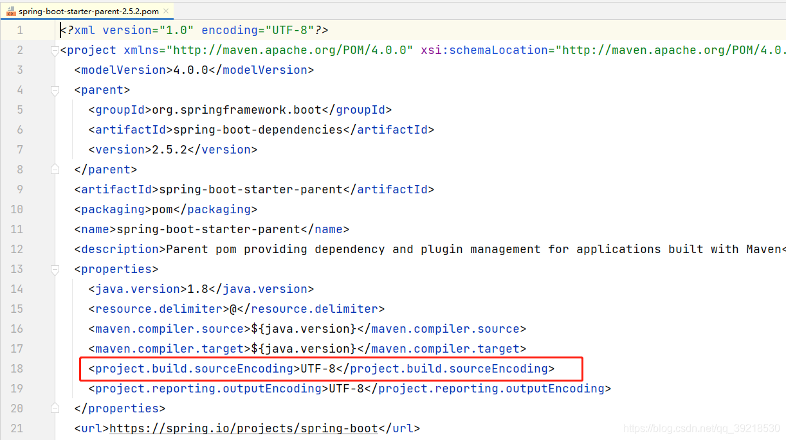Click the opening maven.compiler.target tag
This screenshot has height=440, width=786.
tap(170, 349)
